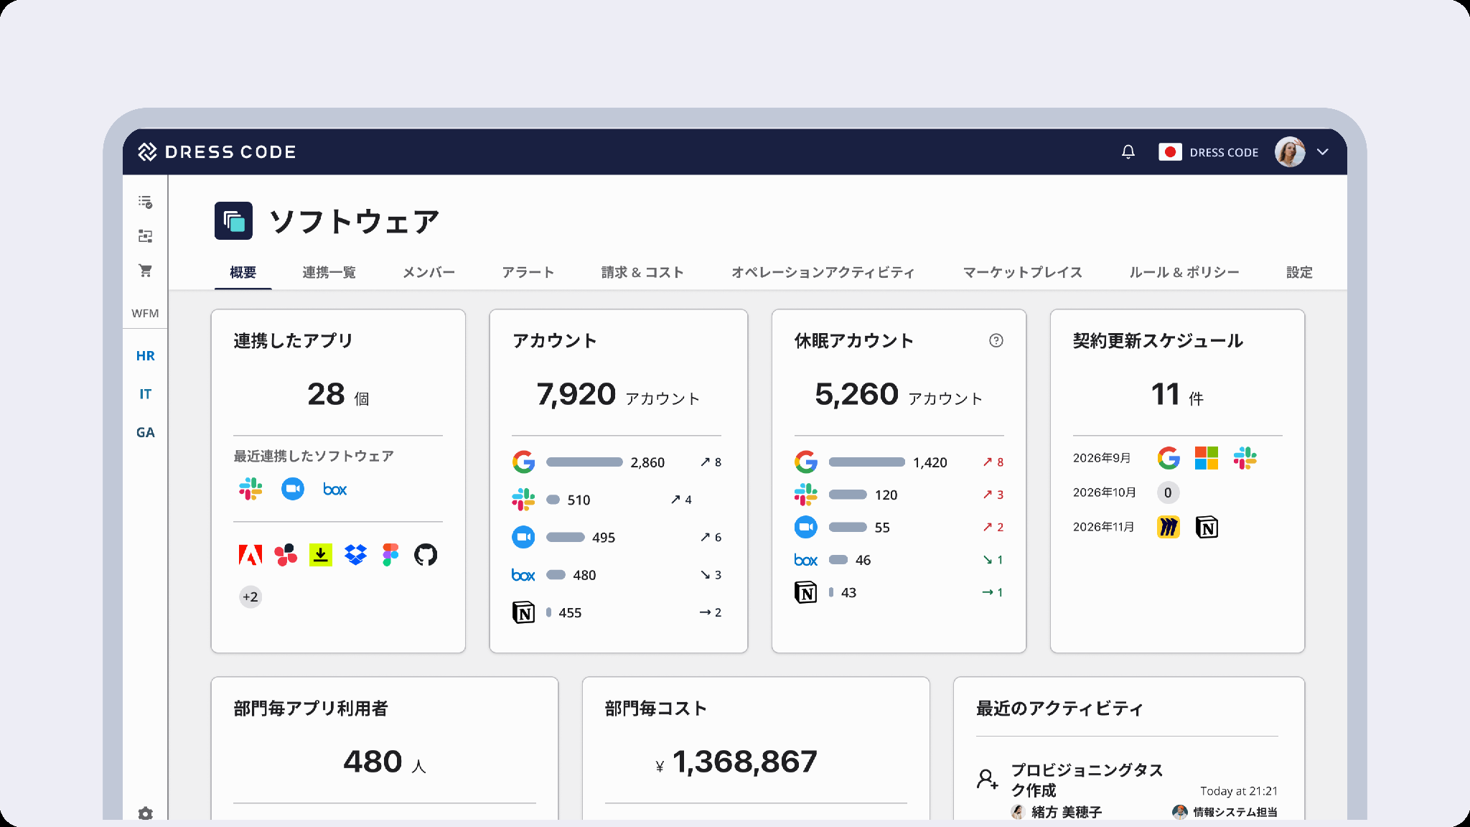
Task: Switch to the 請求 & コスト tab
Action: (x=642, y=272)
